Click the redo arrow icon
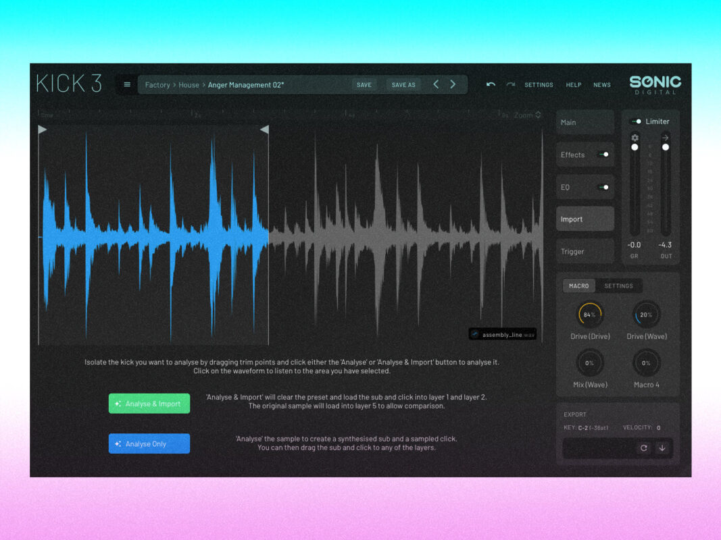This screenshot has width=721, height=540. 511,85
